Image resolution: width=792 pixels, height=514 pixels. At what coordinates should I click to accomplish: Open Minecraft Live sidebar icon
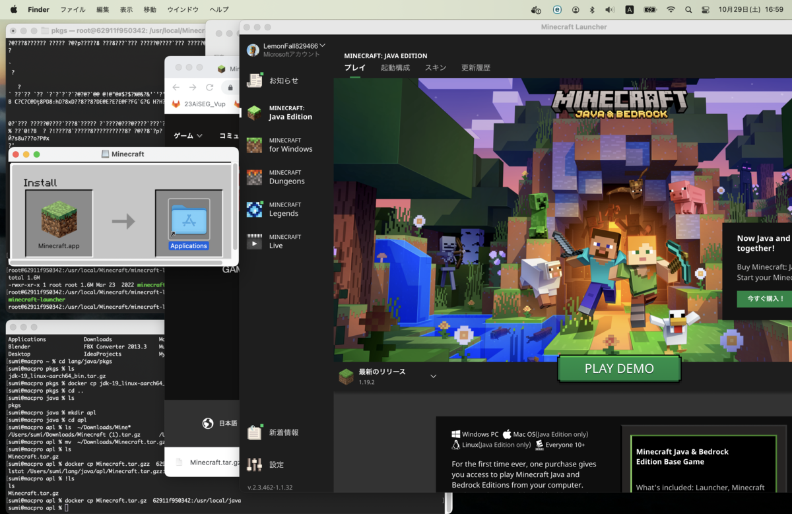pos(254,241)
